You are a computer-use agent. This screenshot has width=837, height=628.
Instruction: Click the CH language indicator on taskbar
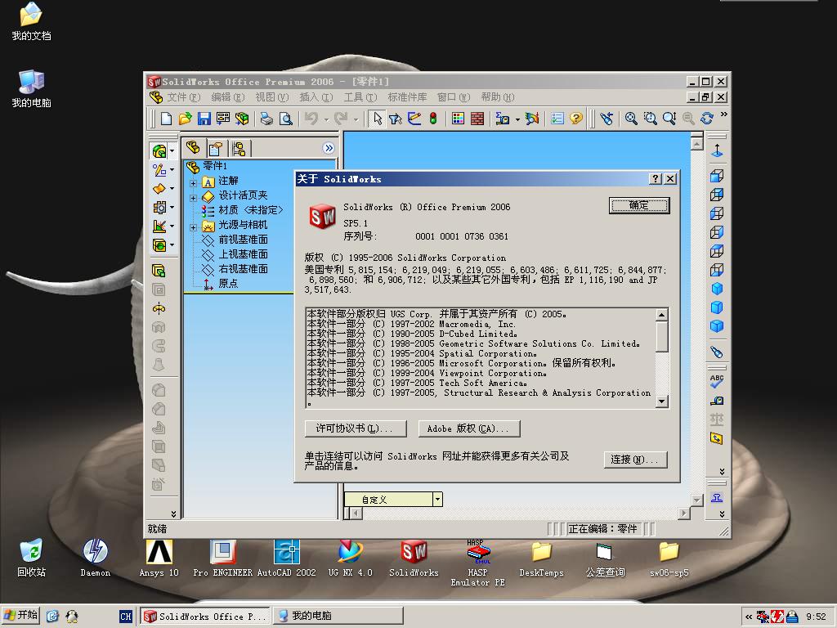126,617
